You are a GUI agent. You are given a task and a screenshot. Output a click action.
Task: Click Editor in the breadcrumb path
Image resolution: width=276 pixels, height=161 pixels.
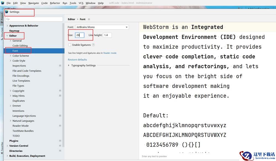coord(71,19)
